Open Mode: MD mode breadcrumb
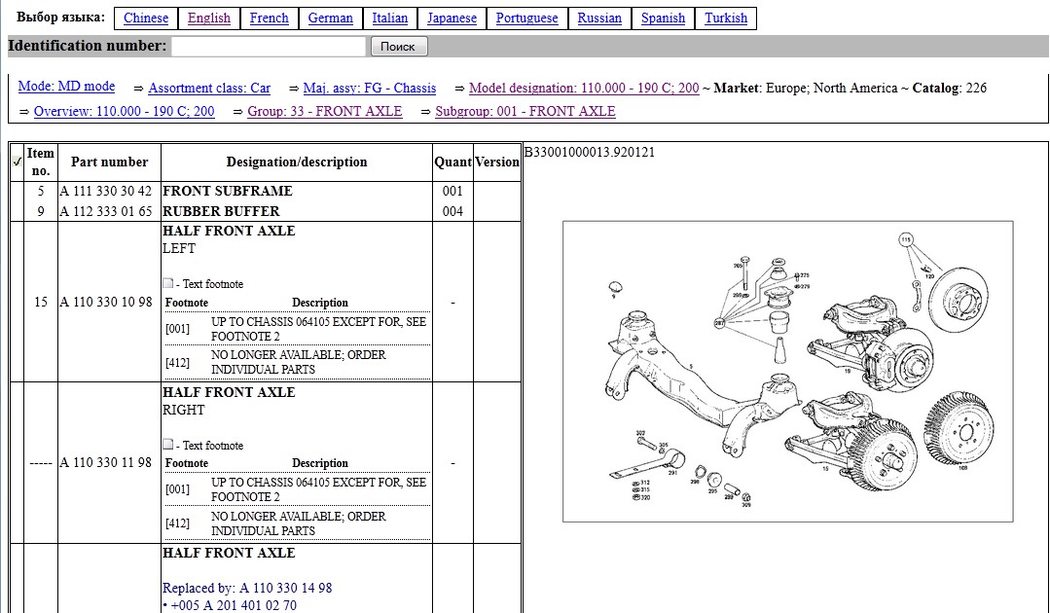Screen dimensions: 1050x613 [x=66, y=87]
